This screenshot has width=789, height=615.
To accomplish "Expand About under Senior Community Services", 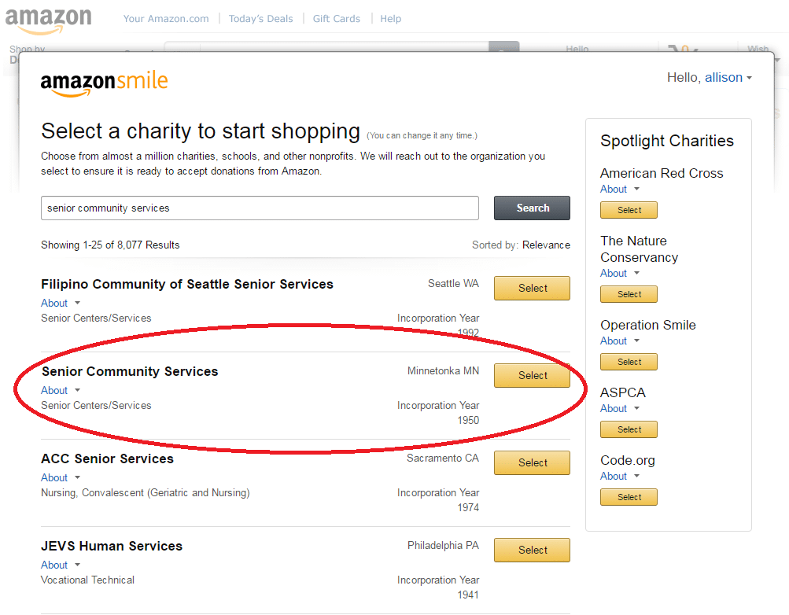I will click(61, 391).
